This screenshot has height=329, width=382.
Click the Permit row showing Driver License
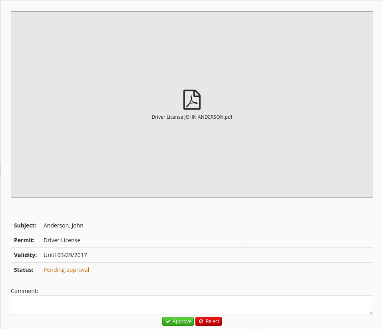point(62,240)
